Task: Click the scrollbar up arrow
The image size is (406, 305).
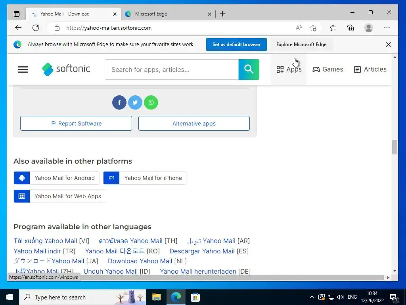Action: tap(395, 57)
